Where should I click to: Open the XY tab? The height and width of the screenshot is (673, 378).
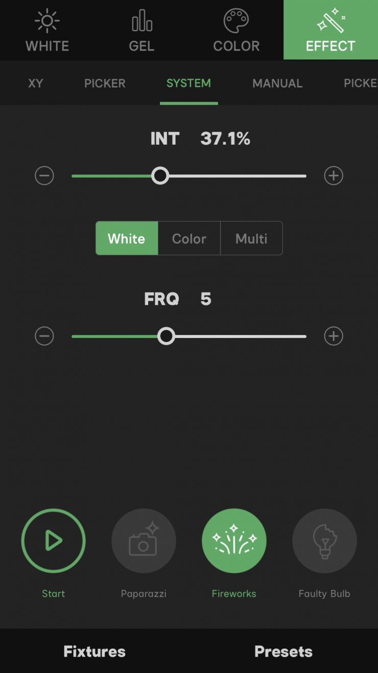point(36,83)
